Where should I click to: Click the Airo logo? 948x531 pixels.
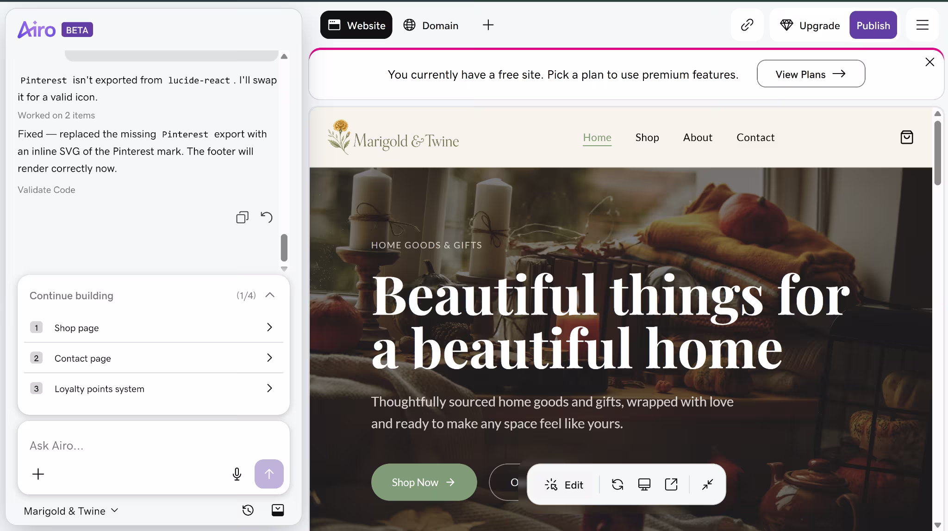[37, 30]
